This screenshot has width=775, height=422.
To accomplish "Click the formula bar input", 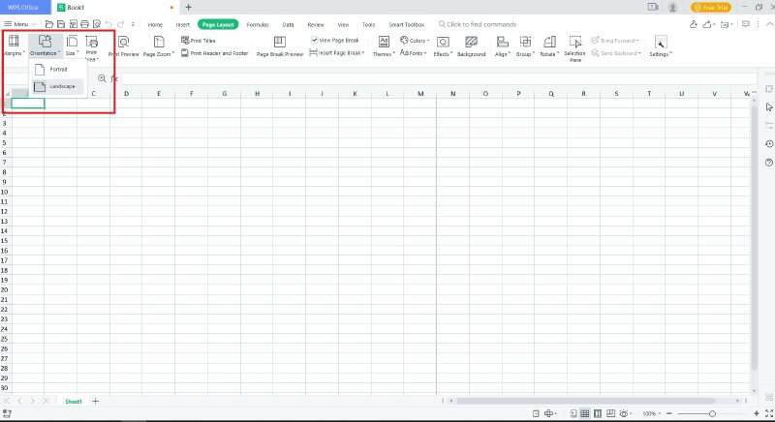I will [x=439, y=78].
